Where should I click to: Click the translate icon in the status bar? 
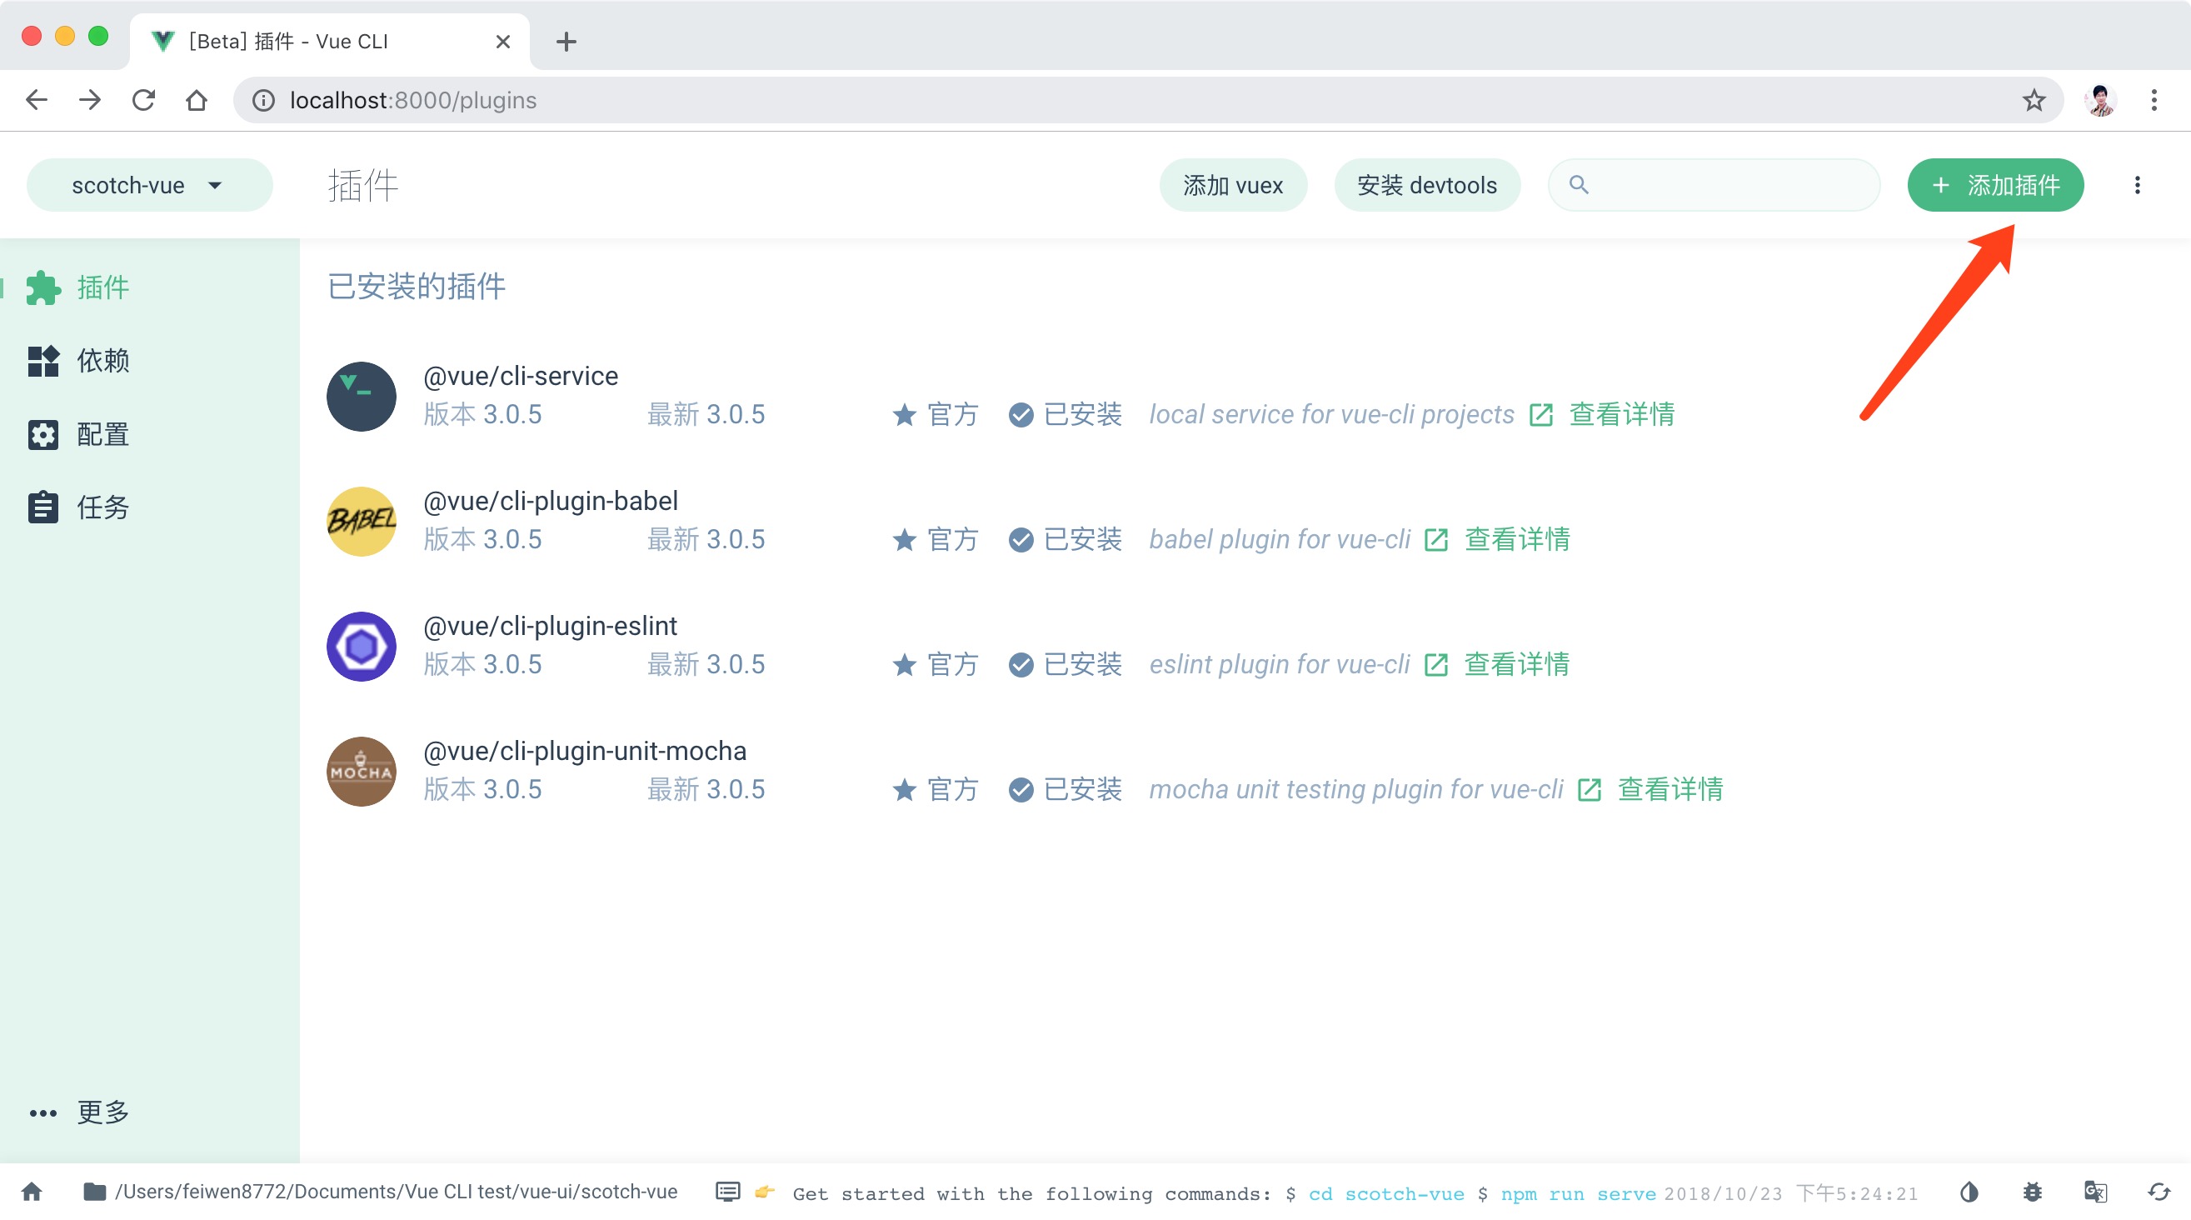tap(2095, 1192)
